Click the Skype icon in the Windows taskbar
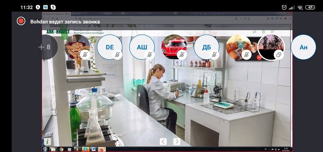The image size is (323, 152). [85, 149]
